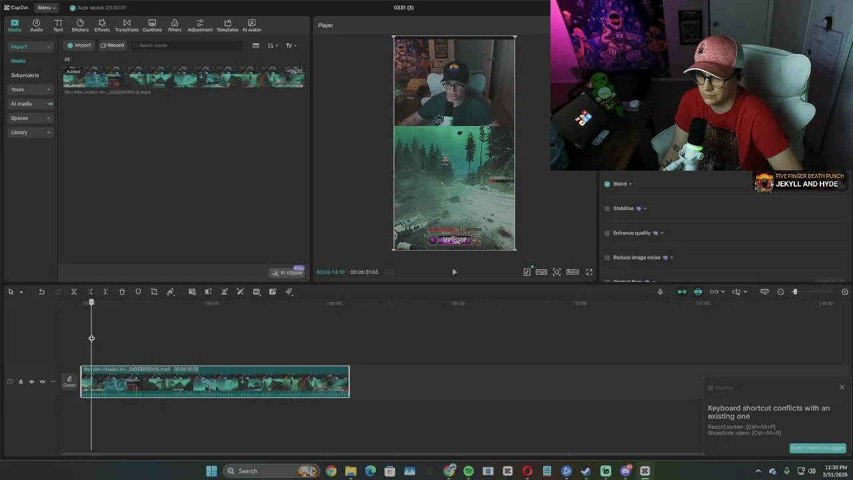Close the keyboard shortcut conflict notification

(x=842, y=387)
